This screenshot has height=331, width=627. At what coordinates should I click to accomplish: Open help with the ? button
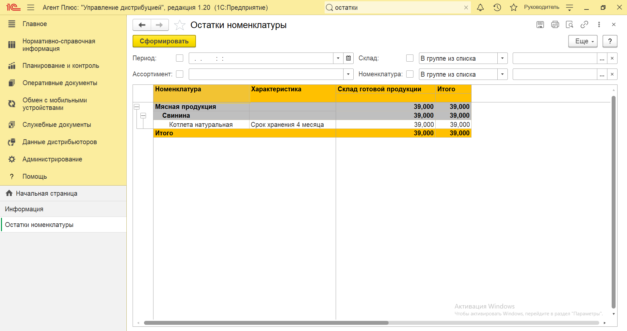pos(610,41)
